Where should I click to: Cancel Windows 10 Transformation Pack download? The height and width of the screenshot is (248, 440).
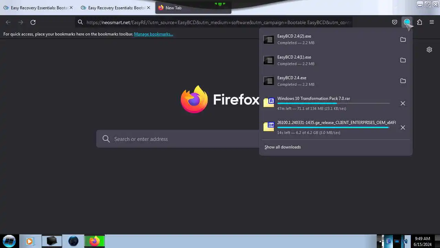[403, 103]
